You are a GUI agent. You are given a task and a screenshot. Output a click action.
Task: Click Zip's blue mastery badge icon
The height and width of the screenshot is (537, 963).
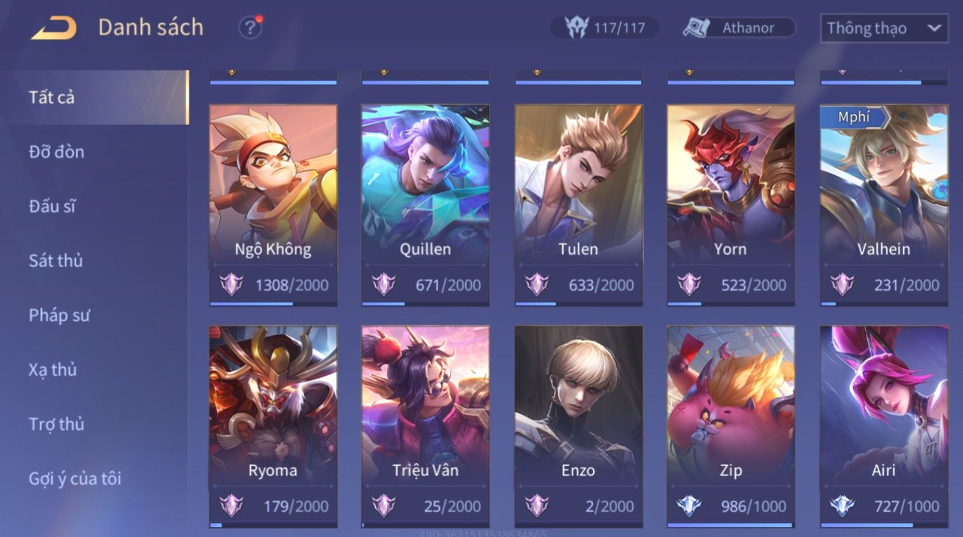[x=689, y=506]
